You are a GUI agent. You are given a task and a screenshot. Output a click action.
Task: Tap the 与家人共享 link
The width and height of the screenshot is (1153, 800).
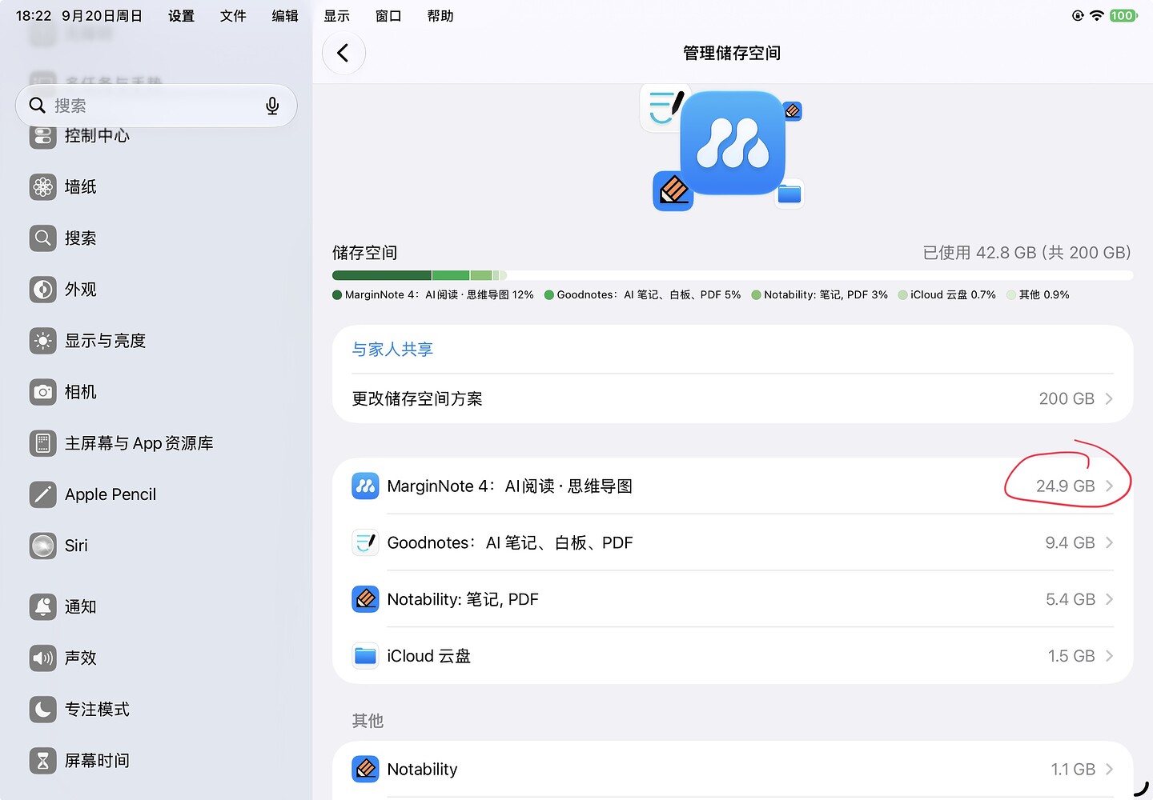pos(392,350)
